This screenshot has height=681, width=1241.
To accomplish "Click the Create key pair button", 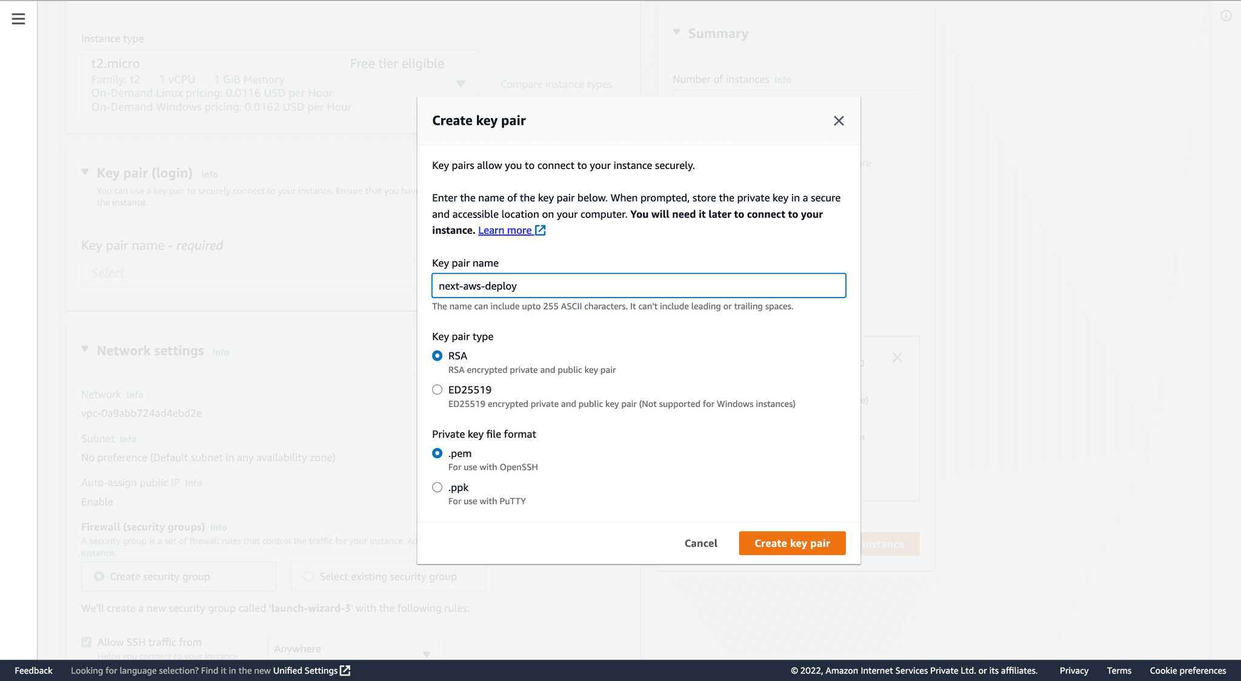I will (792, 543).
